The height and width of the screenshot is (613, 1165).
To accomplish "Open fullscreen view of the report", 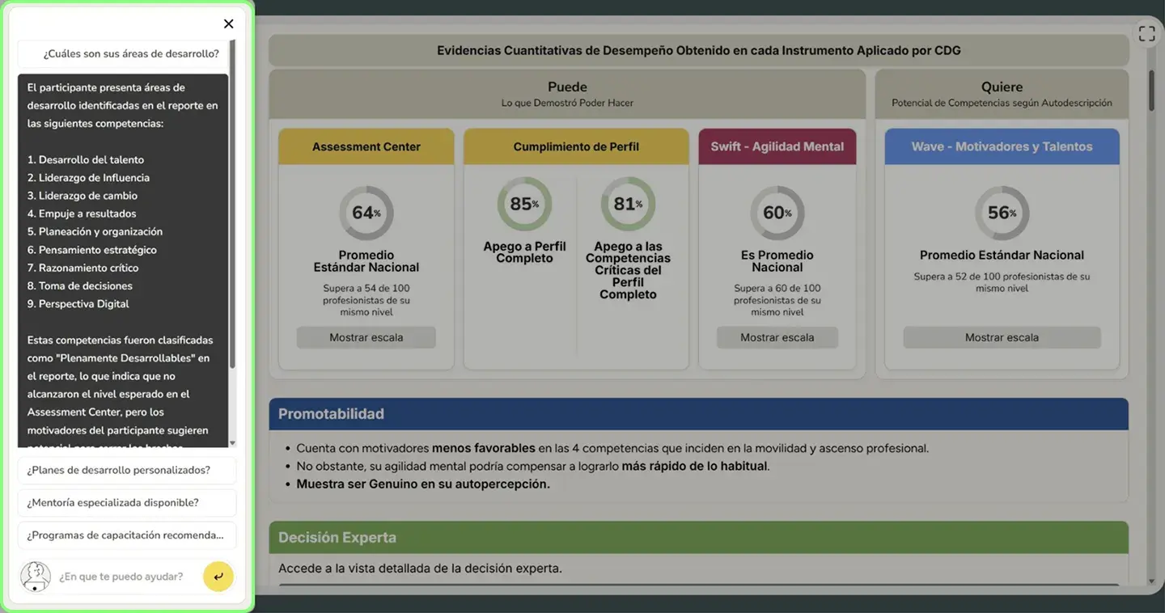I will coord(1146,33).
